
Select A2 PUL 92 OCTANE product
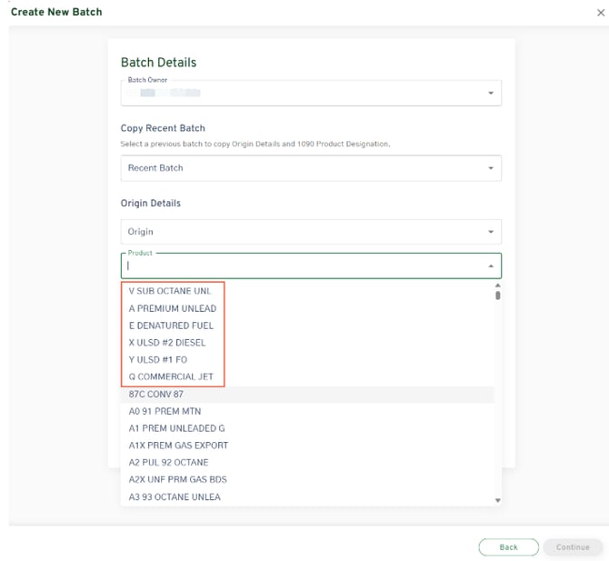coord(168,463)
